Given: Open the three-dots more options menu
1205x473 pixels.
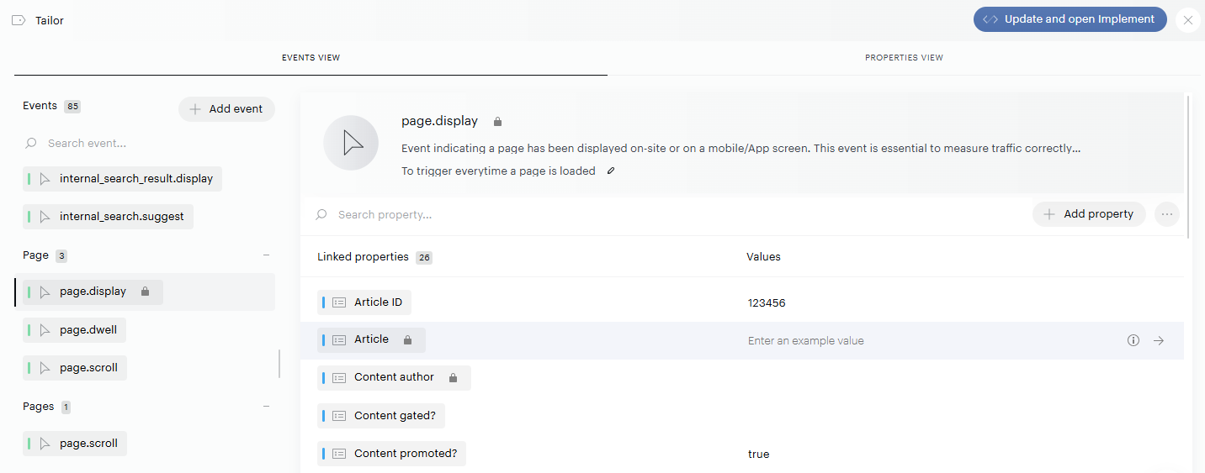Looking at the screenshot, I should 1166,214.
